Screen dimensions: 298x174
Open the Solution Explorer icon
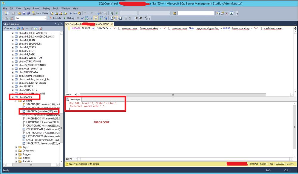[x=218, y=13]
